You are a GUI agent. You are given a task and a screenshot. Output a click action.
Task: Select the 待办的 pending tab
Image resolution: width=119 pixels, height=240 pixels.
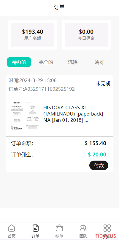tap(19, 62)
